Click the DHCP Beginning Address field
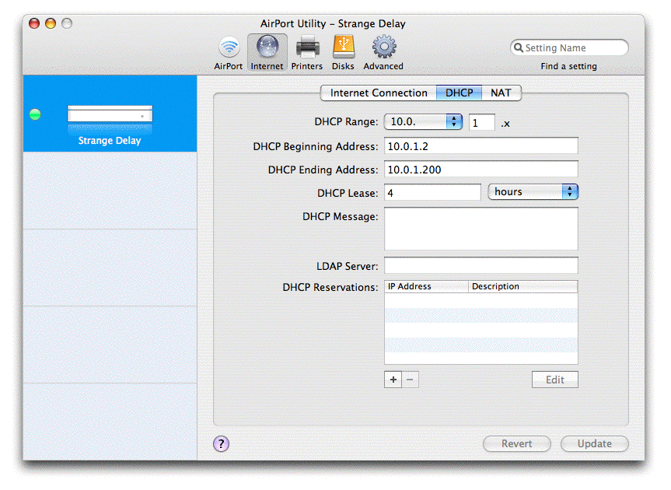Viewport: 671px width, 490px height. point(481,146)
